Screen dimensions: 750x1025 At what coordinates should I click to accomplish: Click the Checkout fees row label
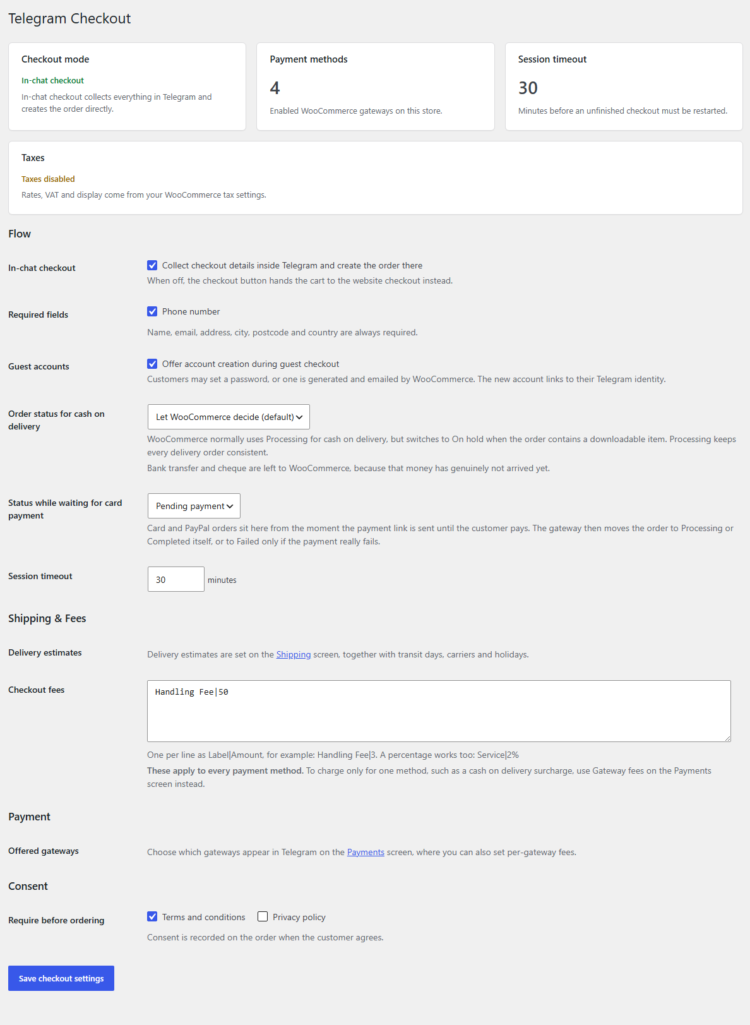tap(36, 690)
